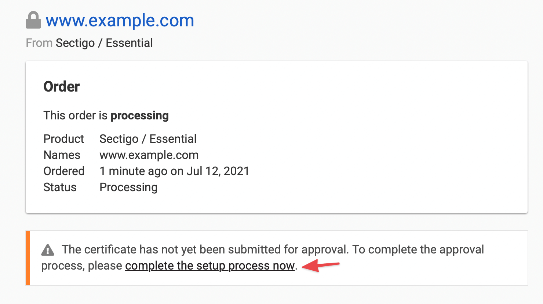
Task: Open the www.example.com link
Action: (x=119, y=21)
